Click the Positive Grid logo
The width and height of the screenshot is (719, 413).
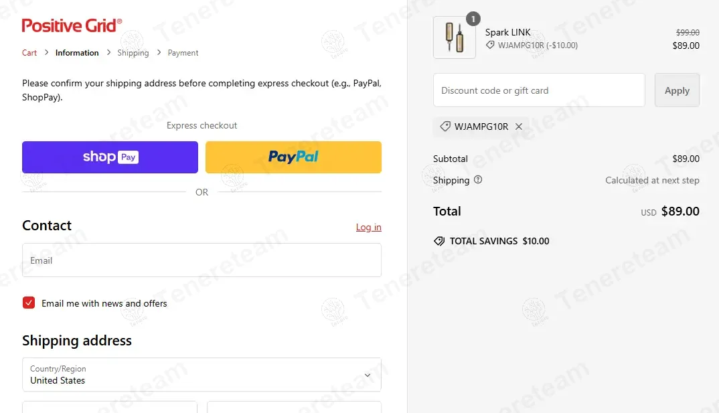click(x=72, y=25)
